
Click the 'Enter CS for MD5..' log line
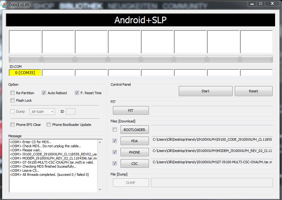coord(31,142)
